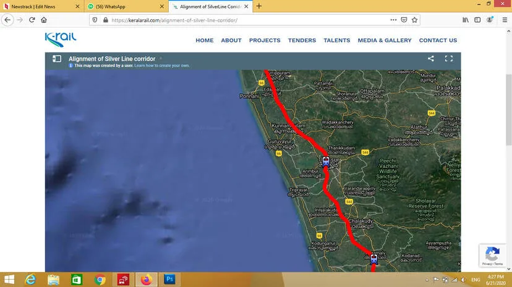Open the PROJECTS menu item
Image resolution: width=512 pixels, height=287 pixels.
(265, 41)
